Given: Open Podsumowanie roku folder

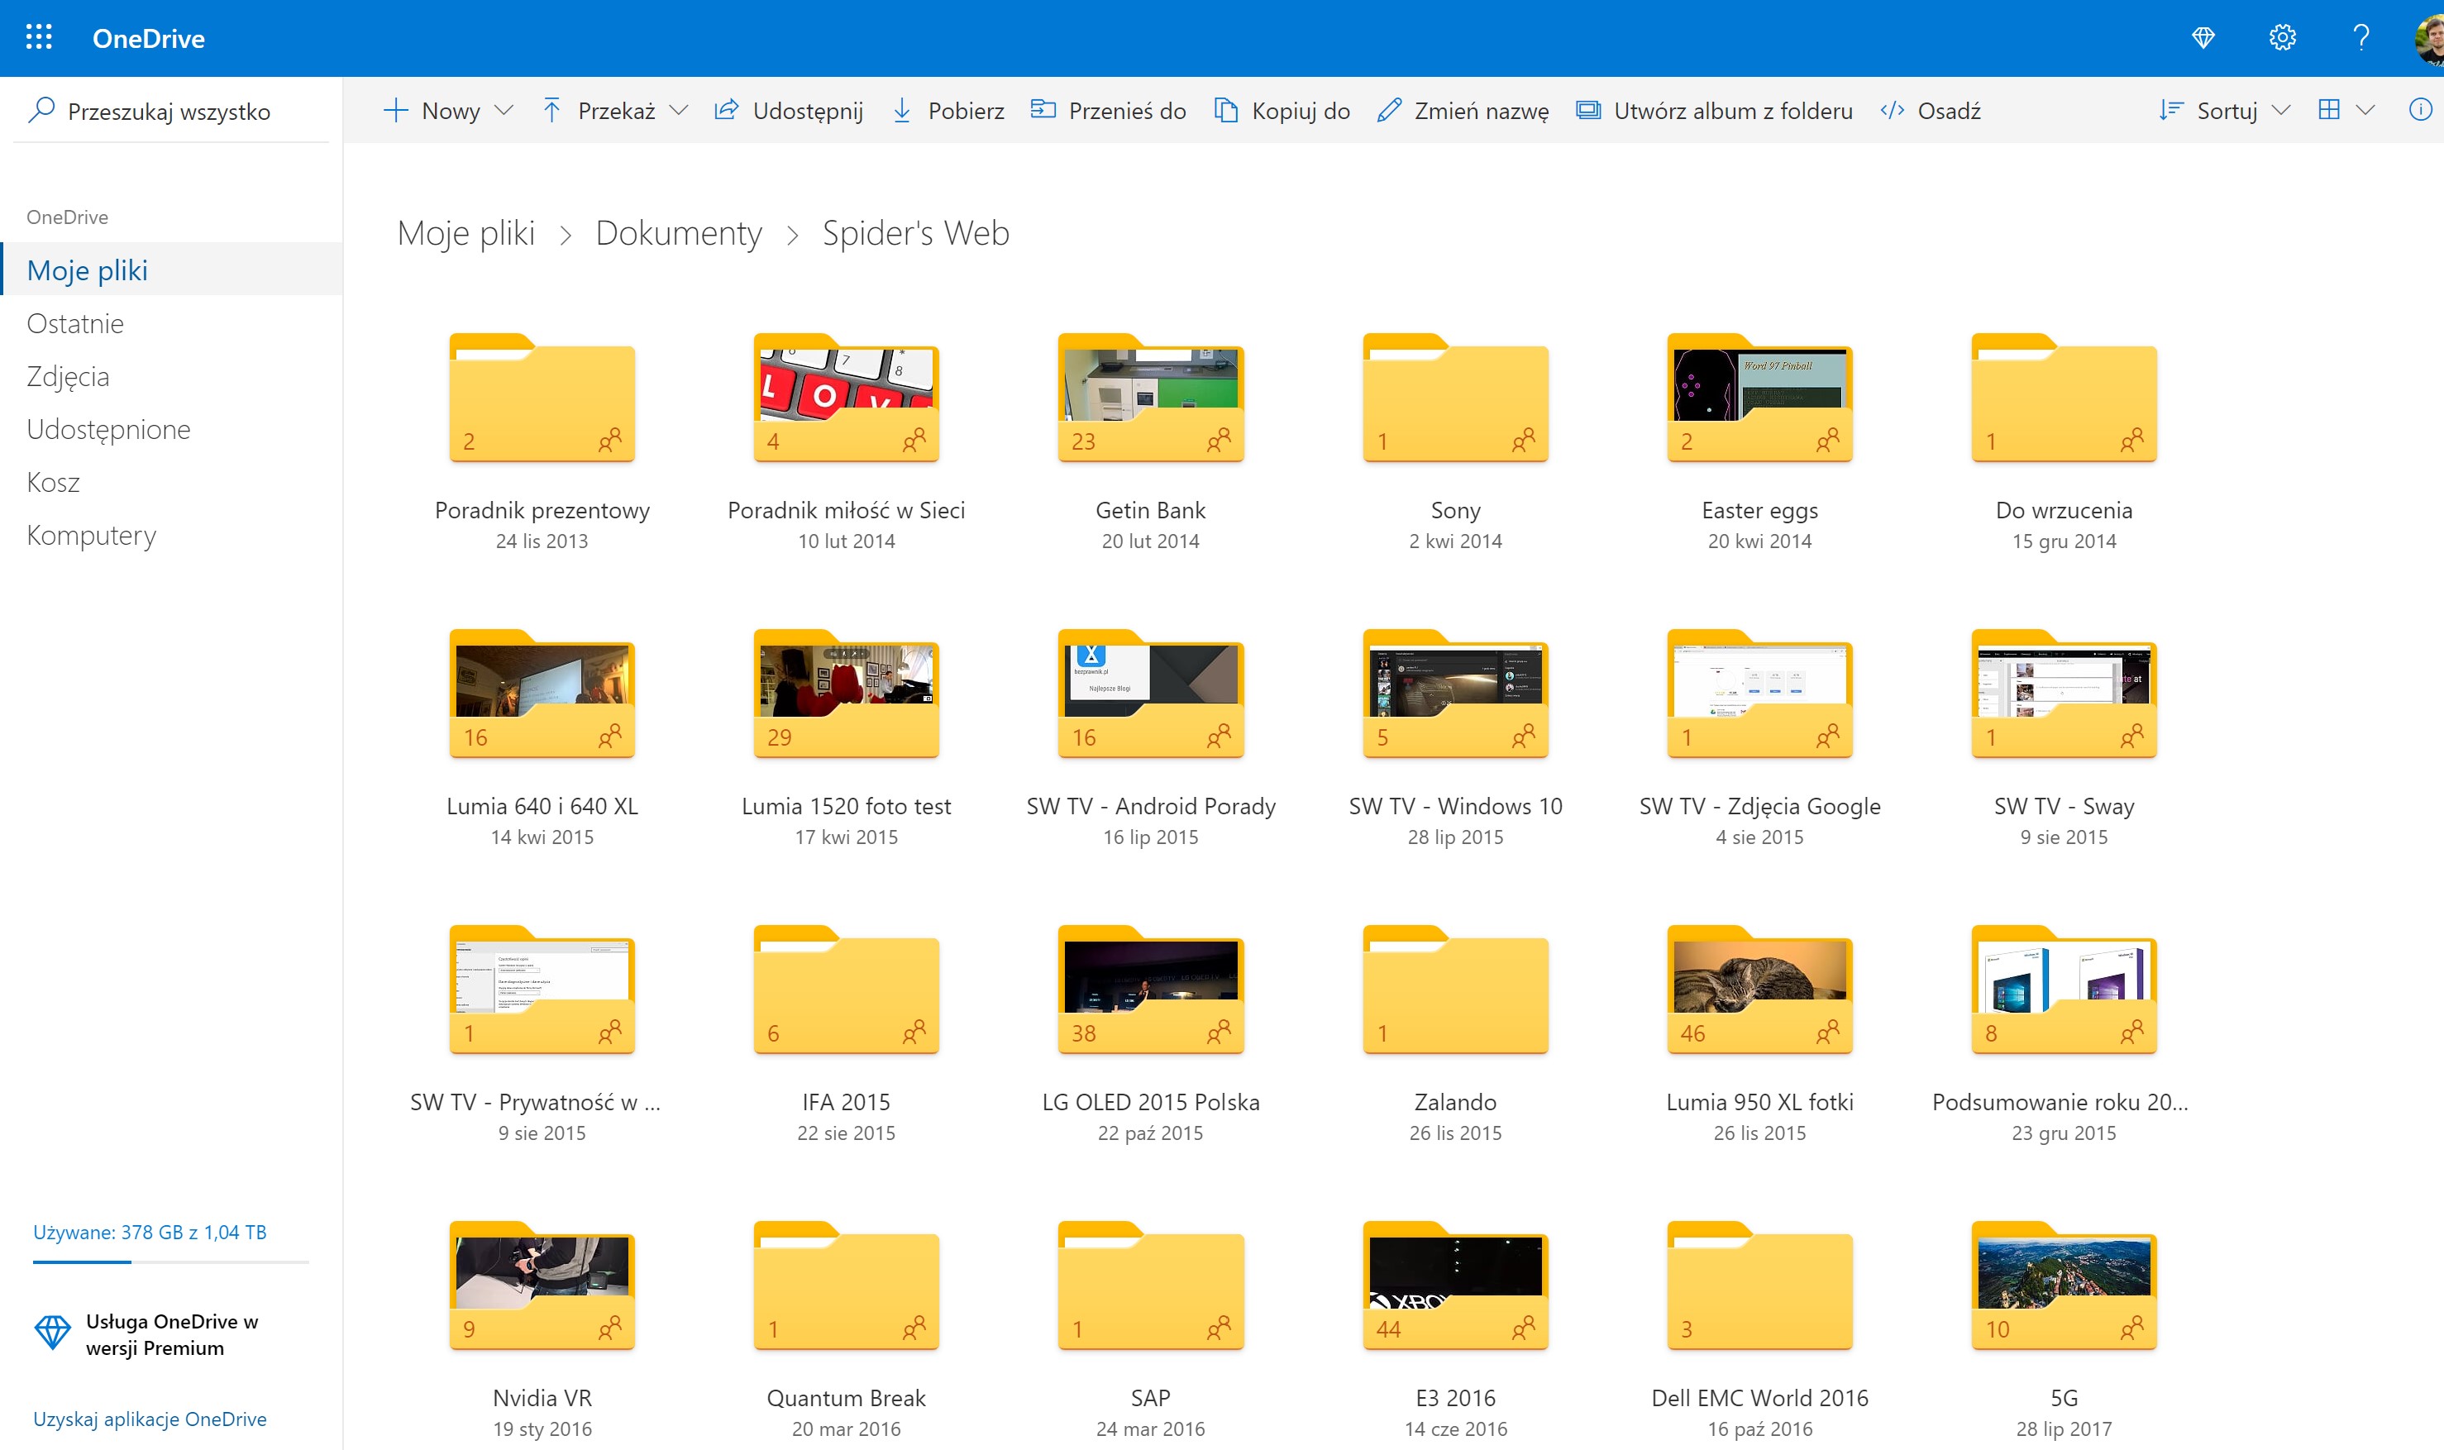Looking at the screenshot, I should 2064,990.
